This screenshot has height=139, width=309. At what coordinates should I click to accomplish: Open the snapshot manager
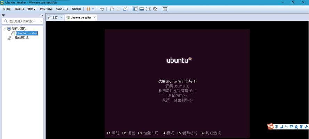125,9
